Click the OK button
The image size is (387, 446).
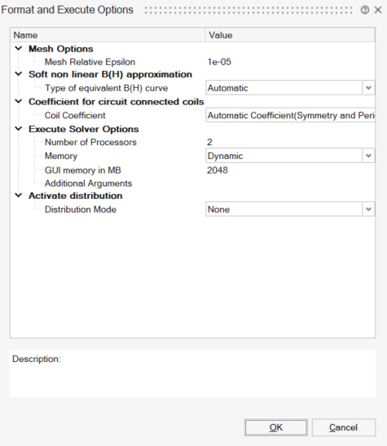point(276,427)
